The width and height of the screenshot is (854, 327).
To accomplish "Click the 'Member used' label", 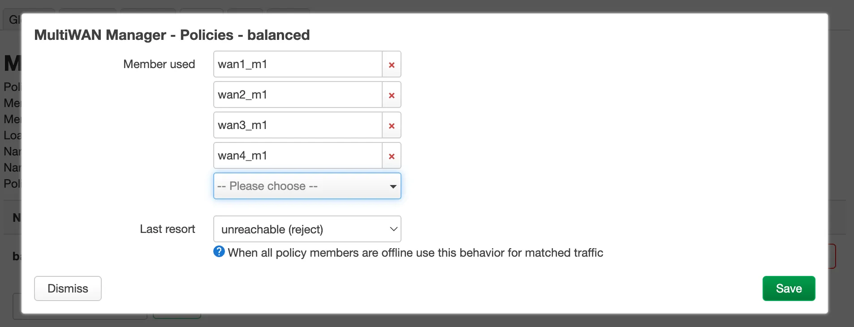I will point(159,64).
